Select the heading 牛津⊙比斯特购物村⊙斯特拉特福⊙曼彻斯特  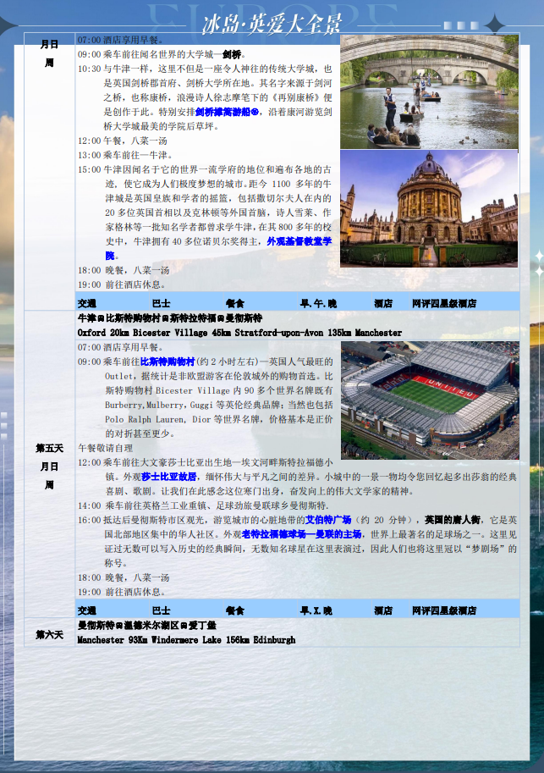pos(169,318)
